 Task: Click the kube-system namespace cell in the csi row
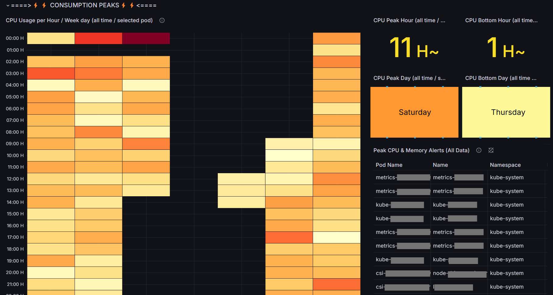(x=507, y=273)
